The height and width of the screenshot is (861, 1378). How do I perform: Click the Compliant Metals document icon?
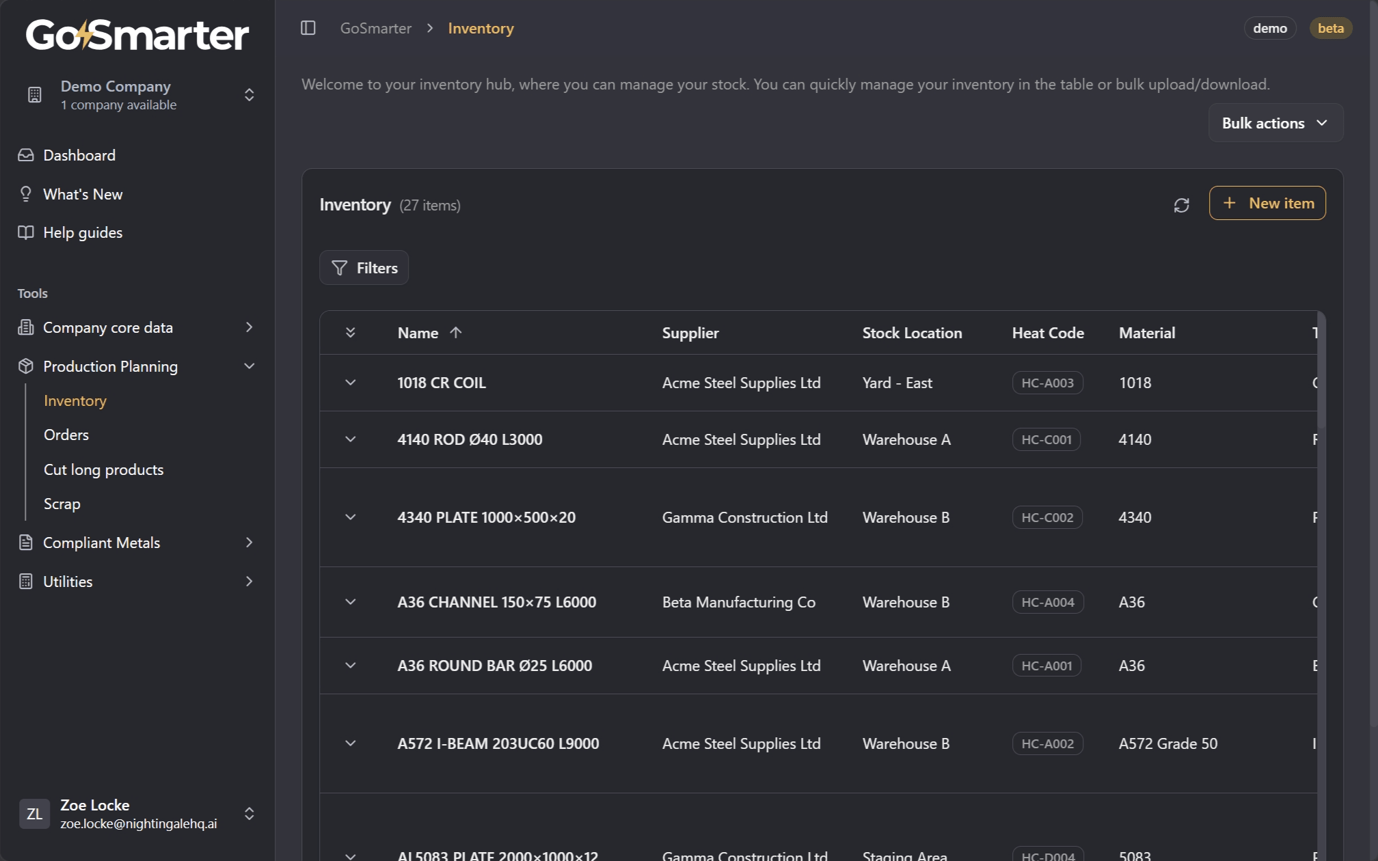pyautogui.click(x=26, y=543)
